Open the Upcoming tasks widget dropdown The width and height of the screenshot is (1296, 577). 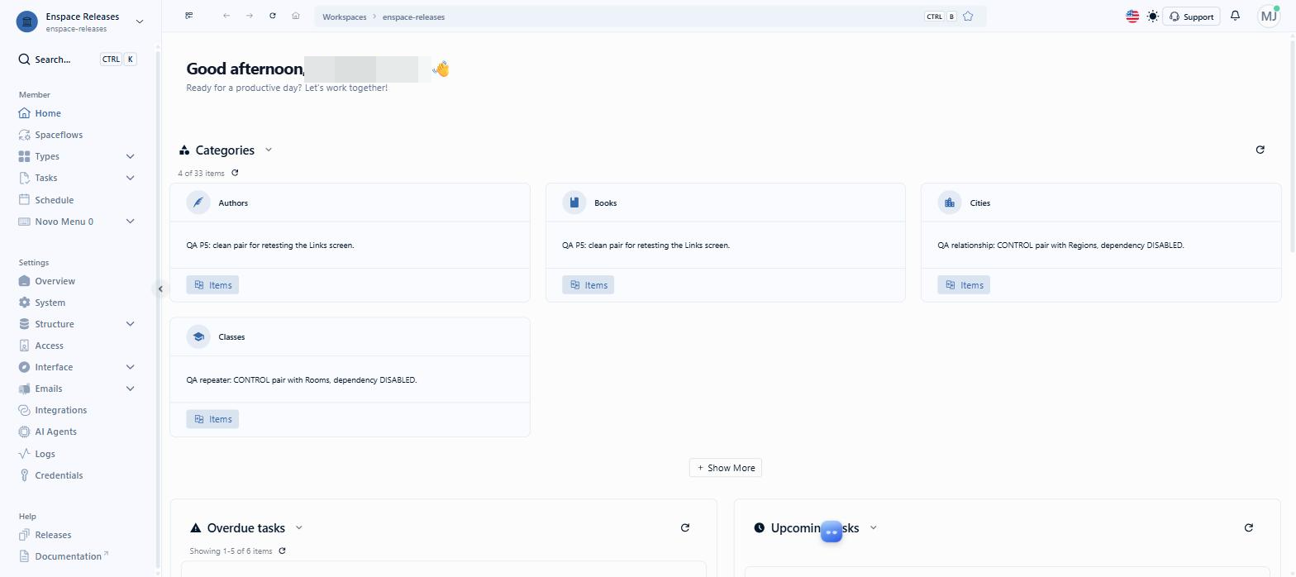click(874, 527)
